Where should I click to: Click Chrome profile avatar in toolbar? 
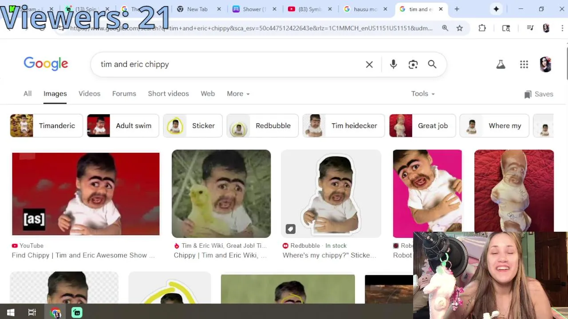pyautogui.click(x=546, y=28)
